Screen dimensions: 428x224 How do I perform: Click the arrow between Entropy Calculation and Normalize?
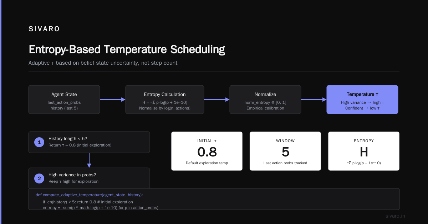pyautogui.click(x=217, y=100)
